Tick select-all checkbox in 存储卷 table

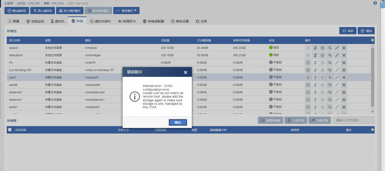10,130
